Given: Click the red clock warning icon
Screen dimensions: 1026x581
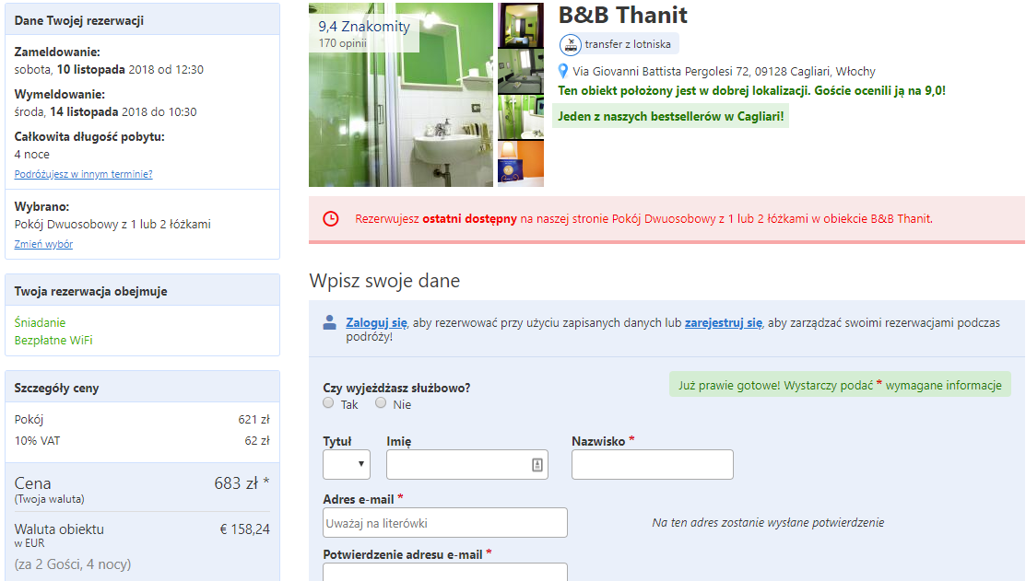Looking at the screenshot, I should point(331,219).
